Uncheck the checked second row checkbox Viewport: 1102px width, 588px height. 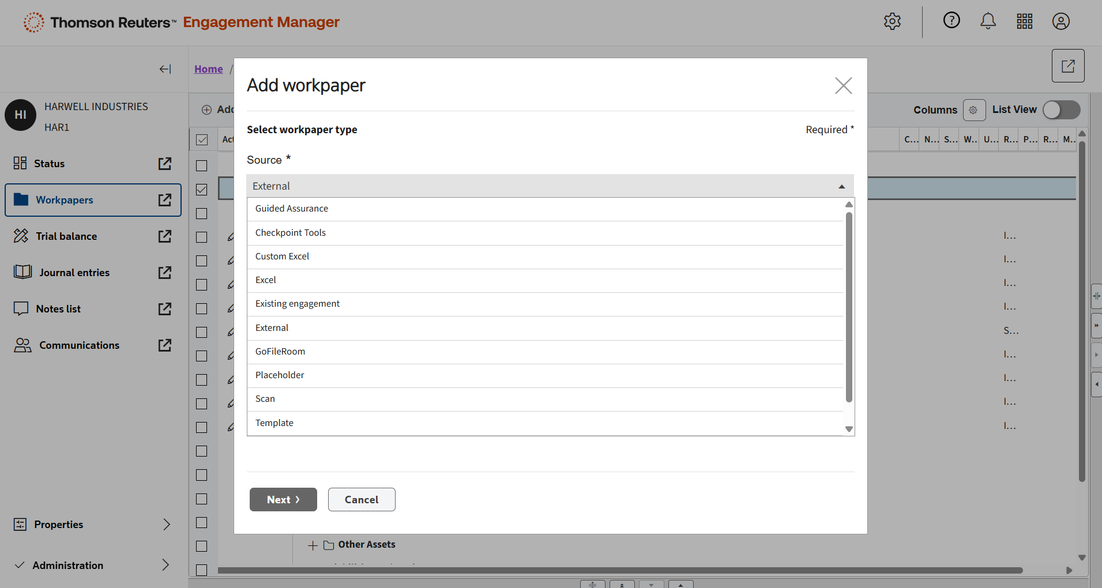202,190
